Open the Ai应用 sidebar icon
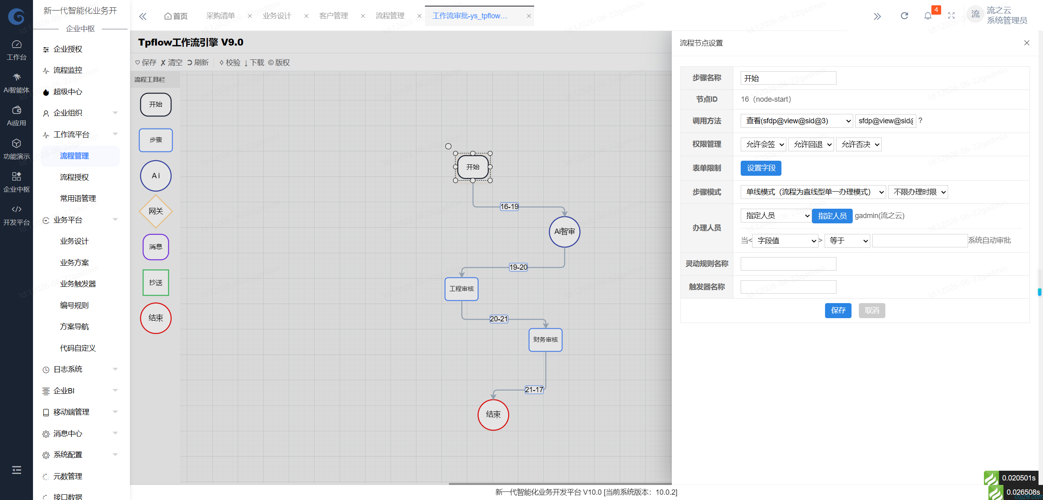 16,116
